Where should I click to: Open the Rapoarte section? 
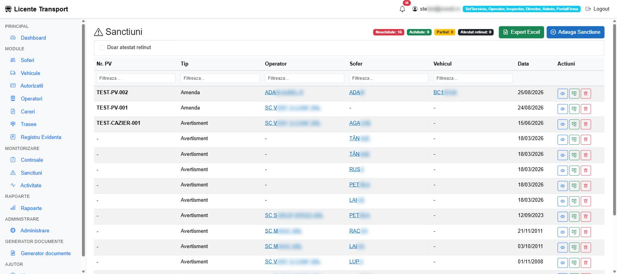pyautogui.click(x=31, y=208)
